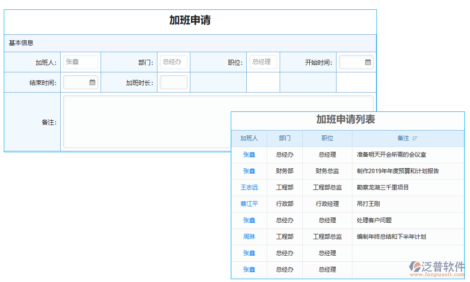Click the sort icon beside 备注 header
Image resolution: width=470 pixels, height=282 pixels.
[x=415, y=138]
